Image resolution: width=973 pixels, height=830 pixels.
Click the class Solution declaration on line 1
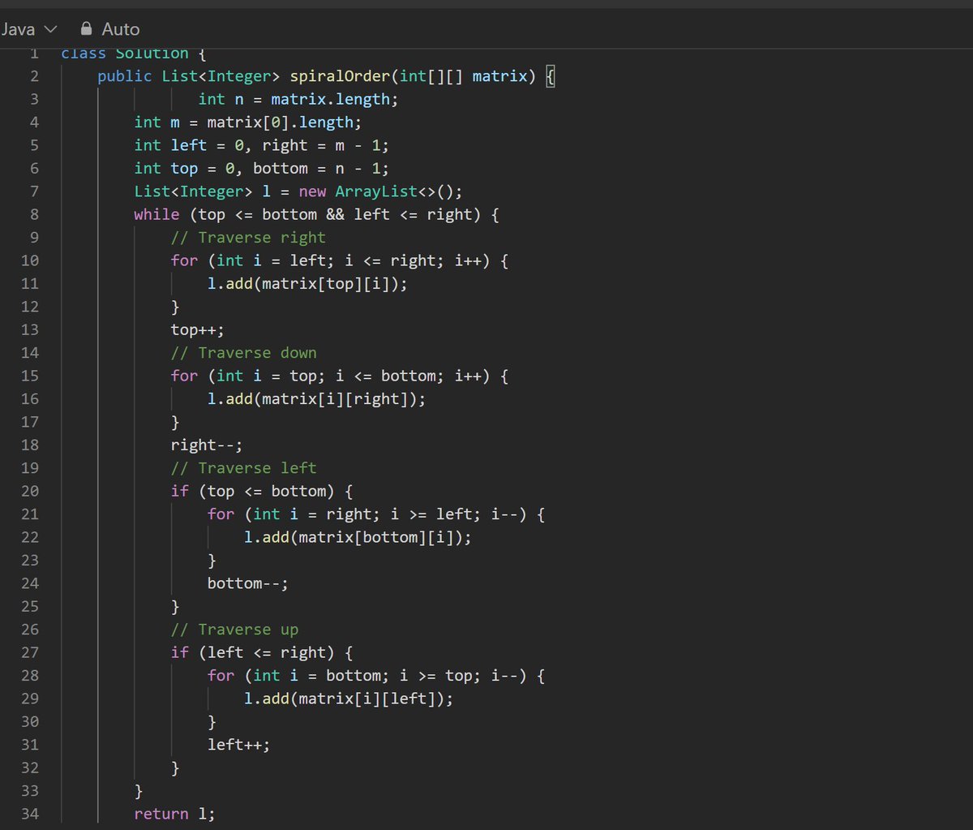pos(126,53)
